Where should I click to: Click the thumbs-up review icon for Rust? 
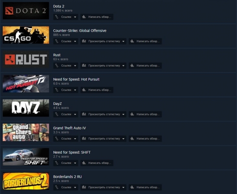pos(132,65)
